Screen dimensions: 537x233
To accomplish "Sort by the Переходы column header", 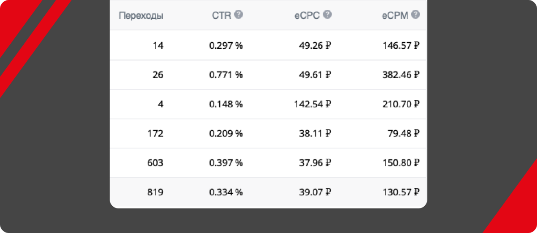I will coord(141,16).
